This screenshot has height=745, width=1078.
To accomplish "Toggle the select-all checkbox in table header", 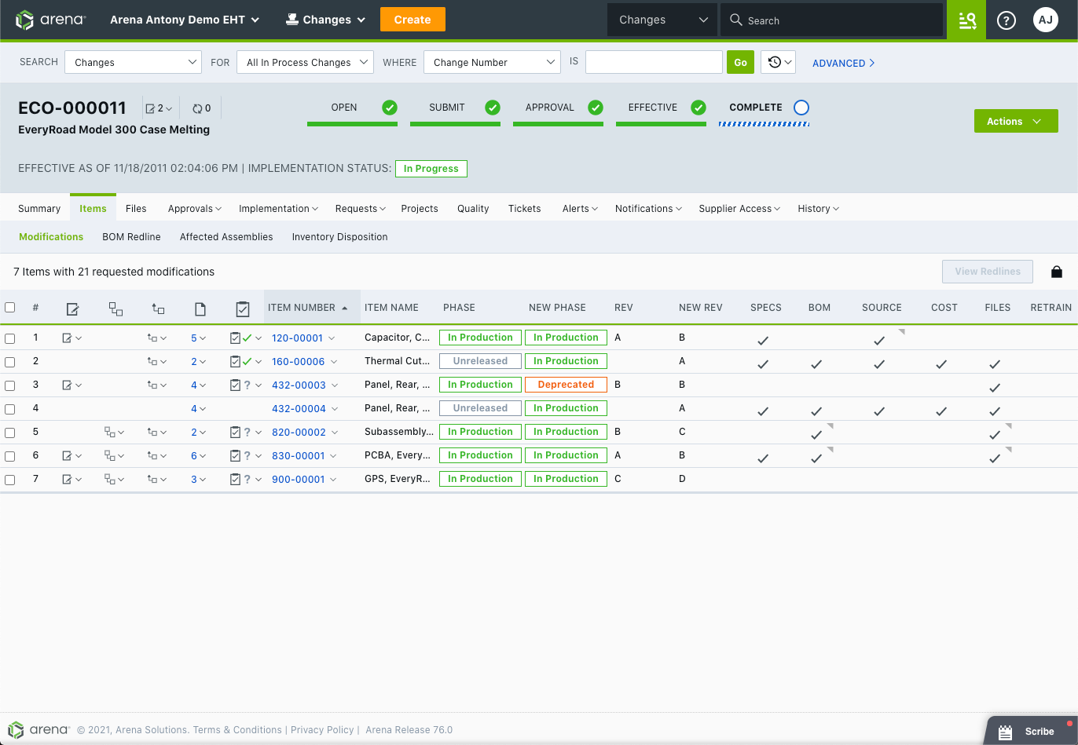I will [10, 307].
